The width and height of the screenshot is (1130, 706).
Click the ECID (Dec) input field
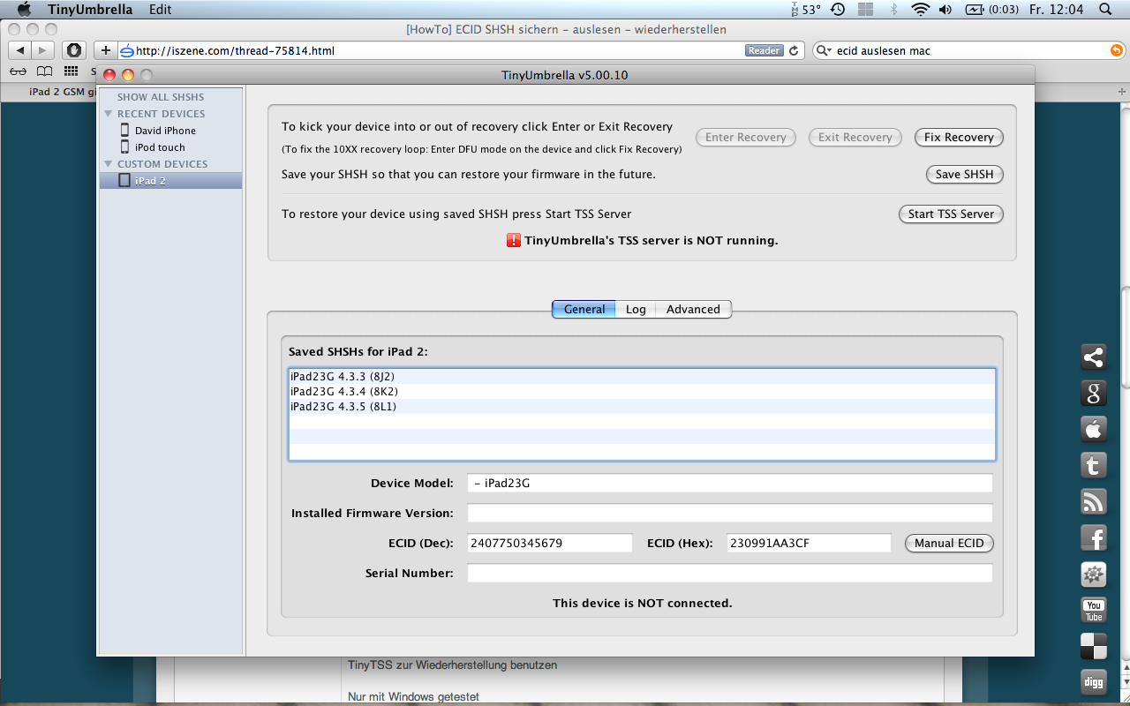click(x=549, y=544)
